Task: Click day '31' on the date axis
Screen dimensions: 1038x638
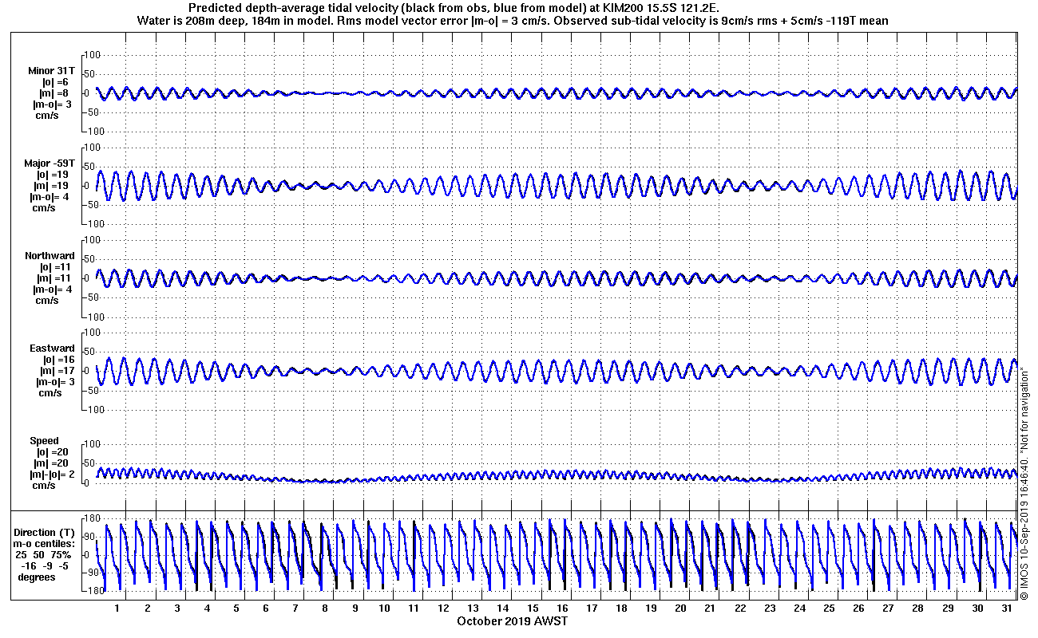Action: 1007,608
